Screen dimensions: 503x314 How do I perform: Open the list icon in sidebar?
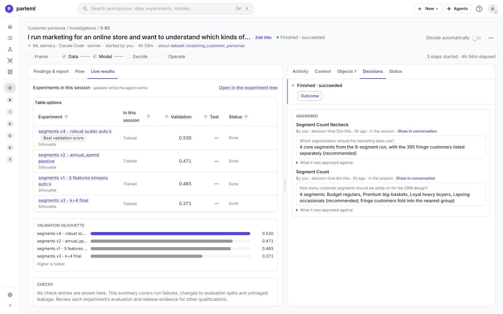[x=10, y=38]
